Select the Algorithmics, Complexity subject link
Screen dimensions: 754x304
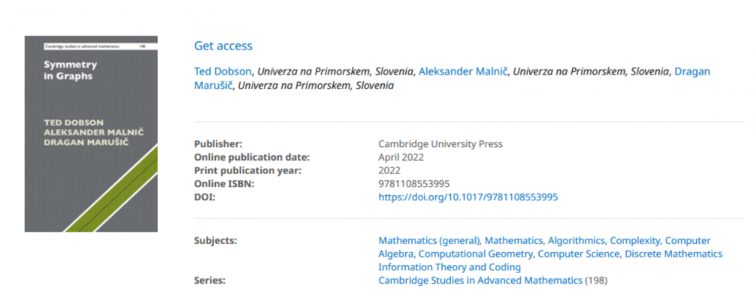pyautogui.click(x=605, y=241)
